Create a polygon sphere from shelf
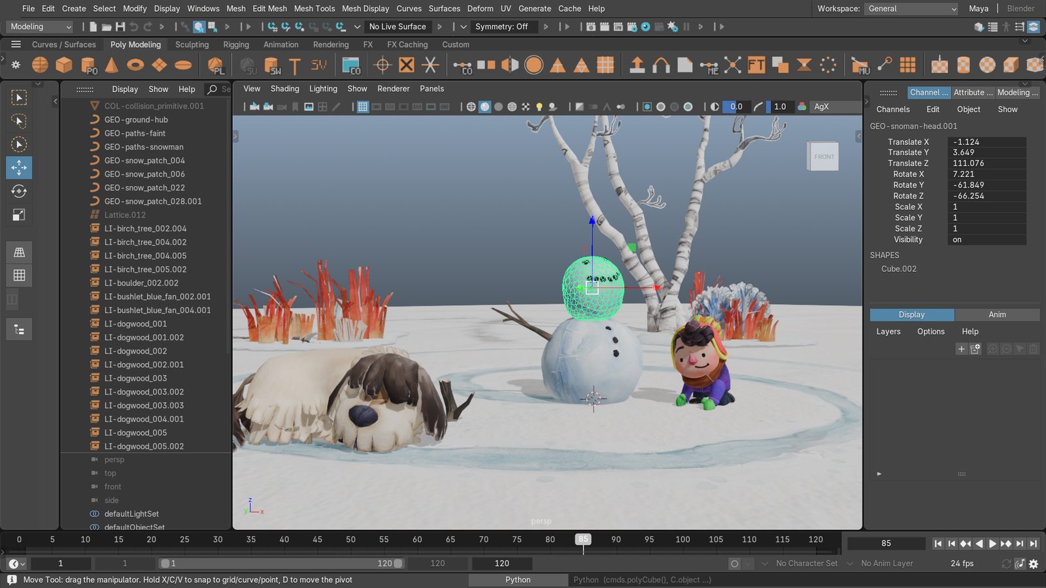Viewport: 1046px width, 588px height. 40,65
